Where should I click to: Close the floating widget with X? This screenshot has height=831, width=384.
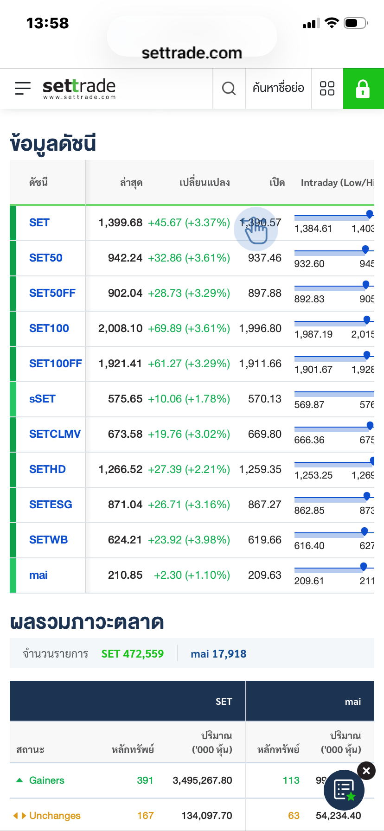[x=366, y=771]
